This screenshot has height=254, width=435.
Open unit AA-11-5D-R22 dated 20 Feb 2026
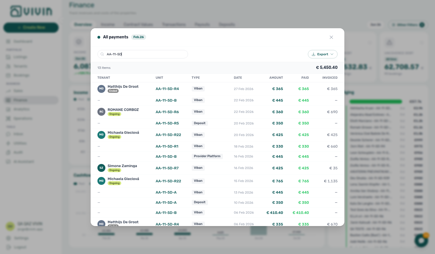(168, 135)
